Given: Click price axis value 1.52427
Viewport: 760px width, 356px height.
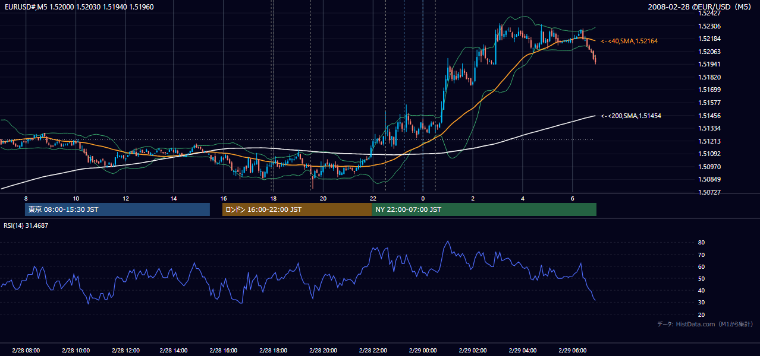Looking at the screenshot, I should click(x=709, y=13).
